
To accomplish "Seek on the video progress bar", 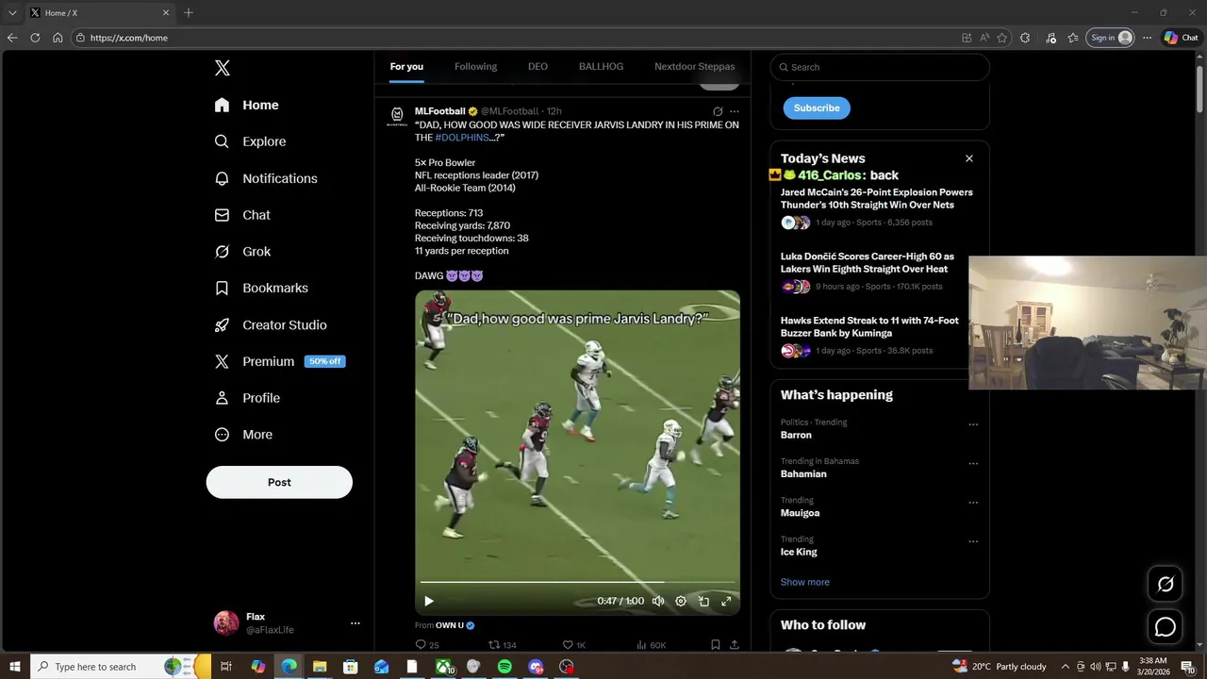I will pyautogui.click(x=577, y=583).
